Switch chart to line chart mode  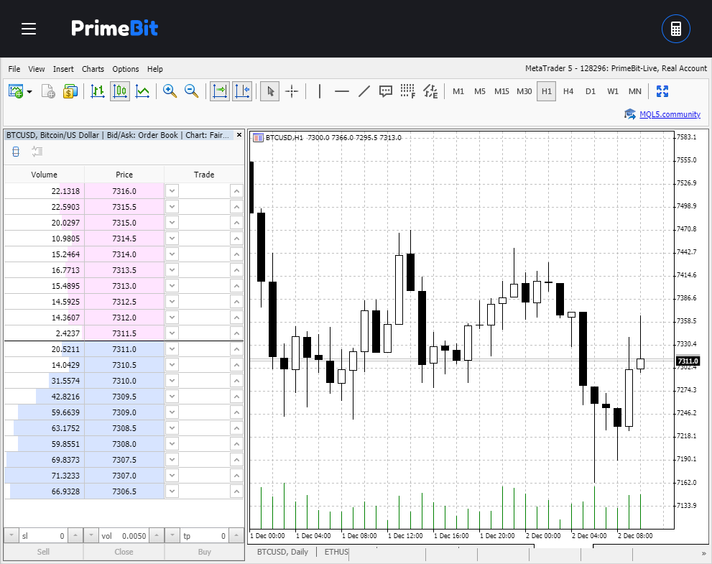point(142,91)
